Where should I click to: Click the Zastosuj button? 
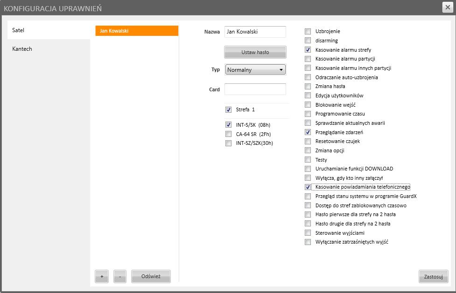point(433,277)
